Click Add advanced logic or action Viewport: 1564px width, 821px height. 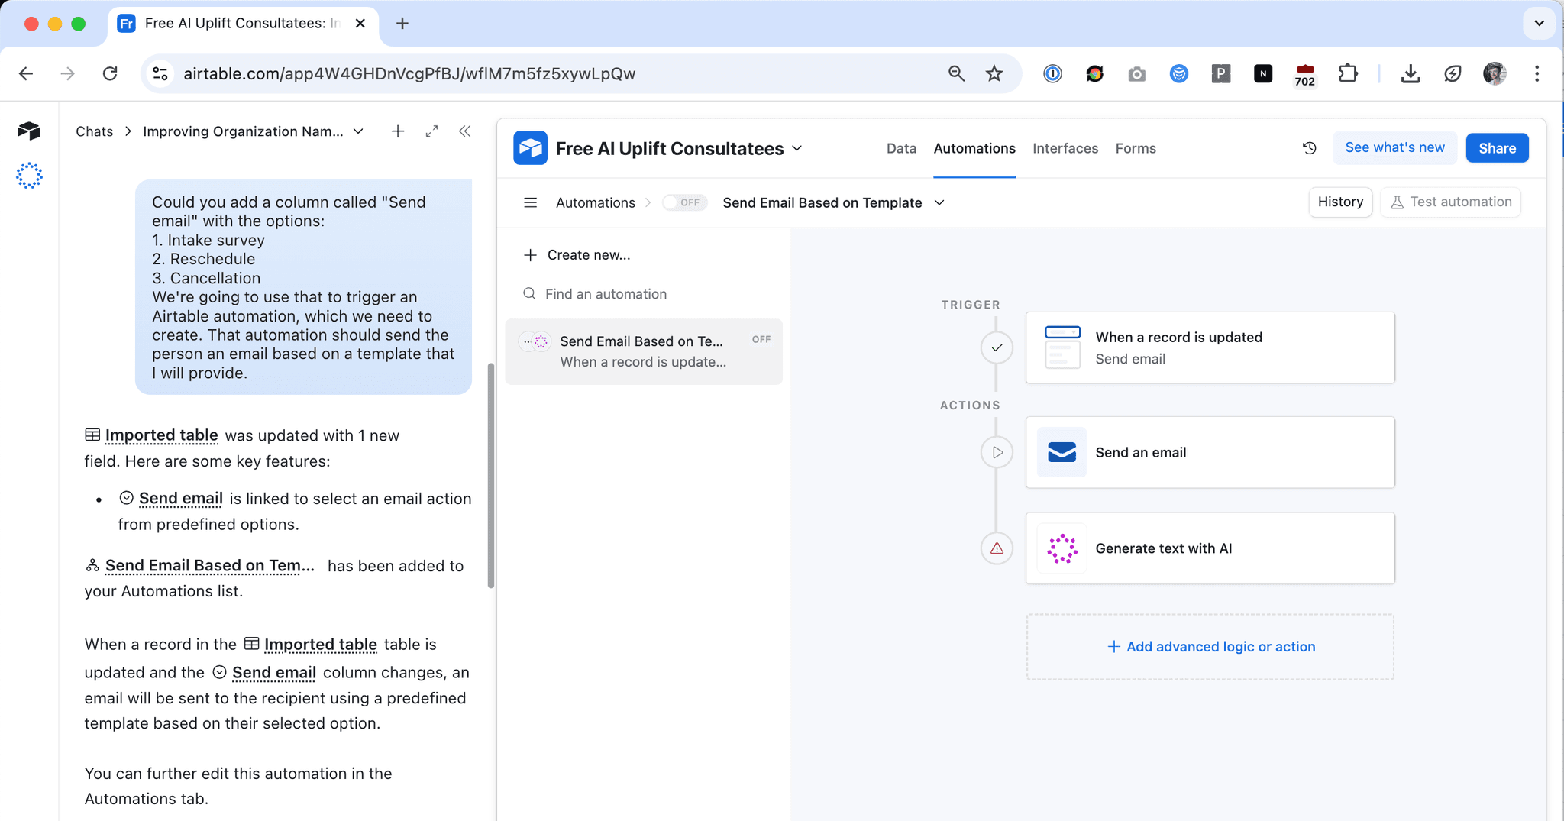point(1210,647)
